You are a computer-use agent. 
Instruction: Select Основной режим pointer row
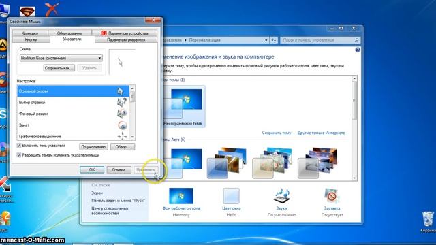73,91
